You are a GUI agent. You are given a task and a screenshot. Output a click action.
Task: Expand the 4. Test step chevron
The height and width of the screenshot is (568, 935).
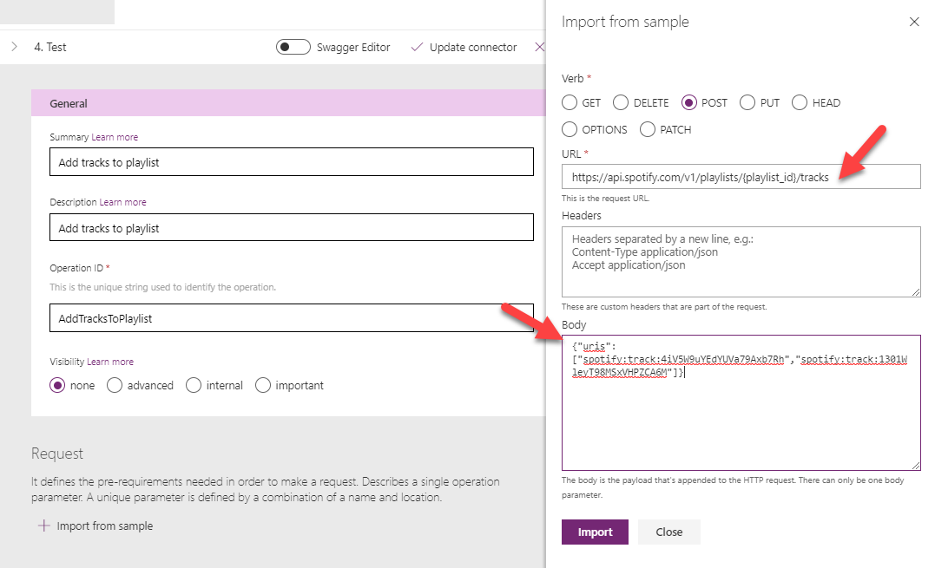pyautogui.click(x=14, y=47)
